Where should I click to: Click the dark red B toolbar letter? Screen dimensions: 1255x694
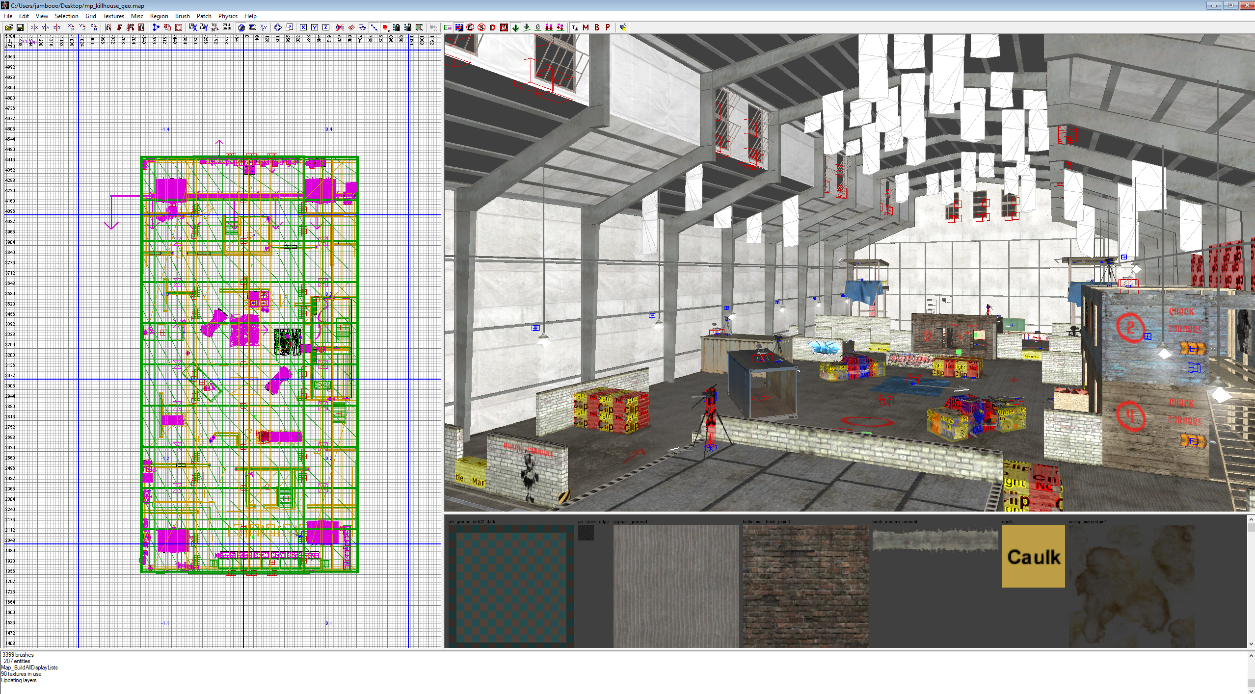[597, 27]
